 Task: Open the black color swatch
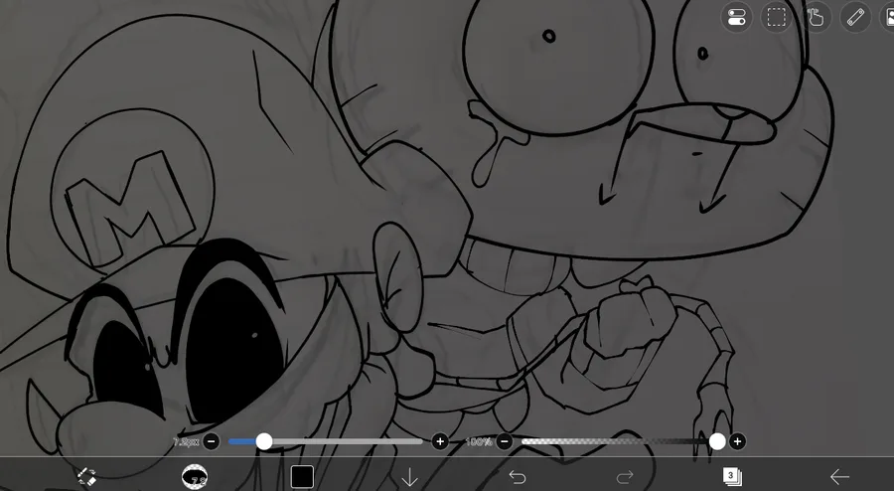pos(302,477)
